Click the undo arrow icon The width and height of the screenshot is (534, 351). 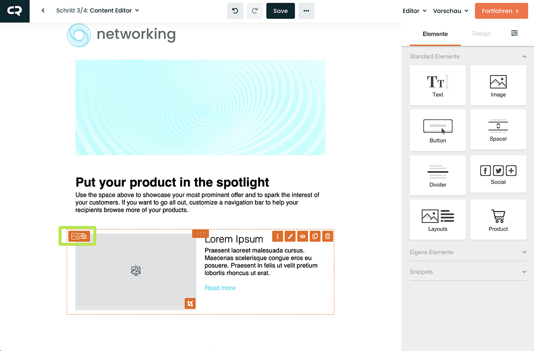(x=235, y=11)
